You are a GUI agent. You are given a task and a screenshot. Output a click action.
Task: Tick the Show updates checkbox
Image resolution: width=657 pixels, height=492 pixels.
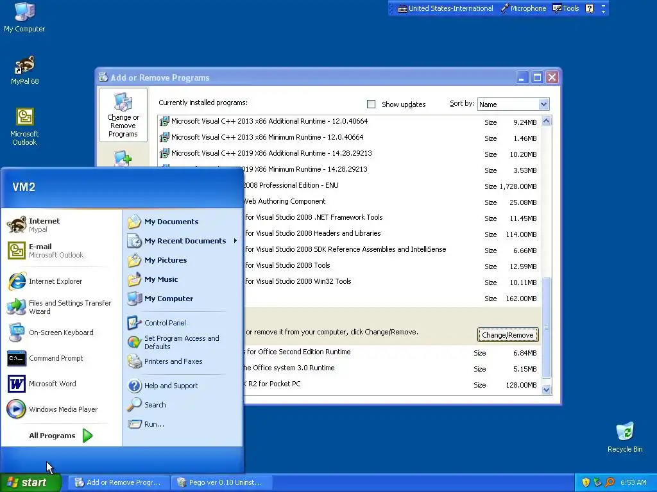click(x=371, y=104)
